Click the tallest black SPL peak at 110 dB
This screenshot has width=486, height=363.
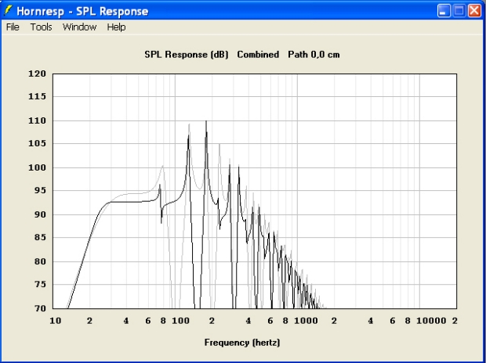tap(206, 122)
